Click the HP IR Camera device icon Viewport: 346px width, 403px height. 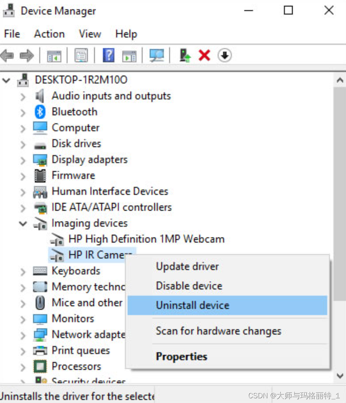click(57, 255)
